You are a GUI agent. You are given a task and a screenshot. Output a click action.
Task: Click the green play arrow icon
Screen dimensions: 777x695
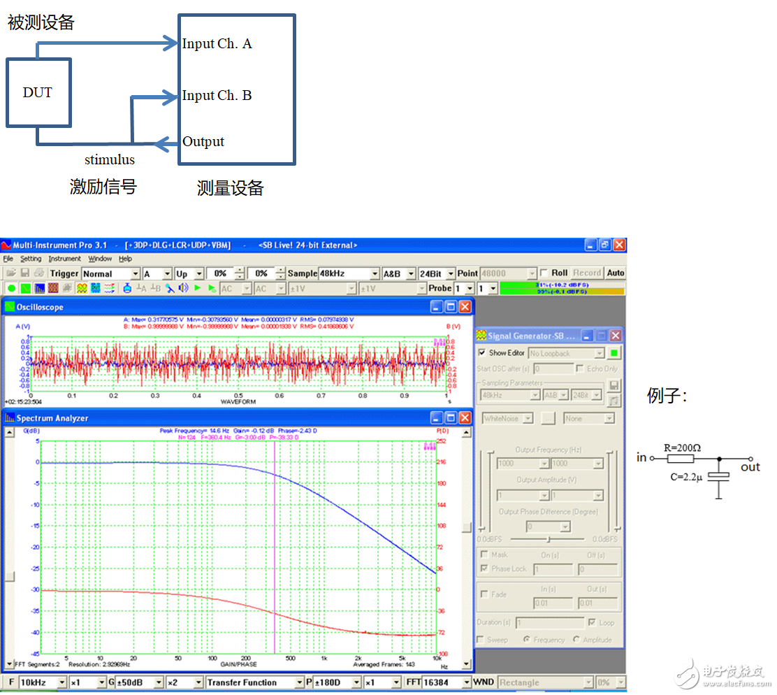198,289
